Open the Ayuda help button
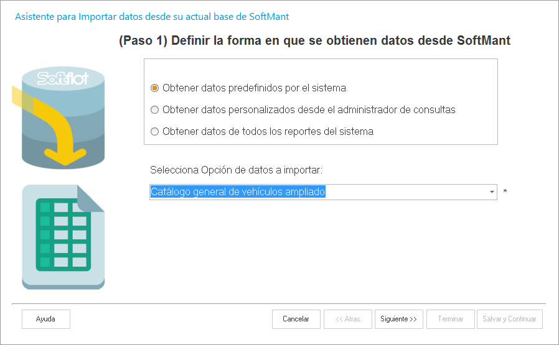Image resolution: width=559 pixels, height=345 pixels. 45,319
